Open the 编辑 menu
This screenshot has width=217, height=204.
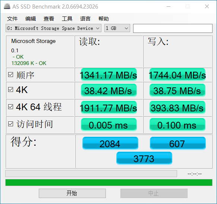coord(31,19)
